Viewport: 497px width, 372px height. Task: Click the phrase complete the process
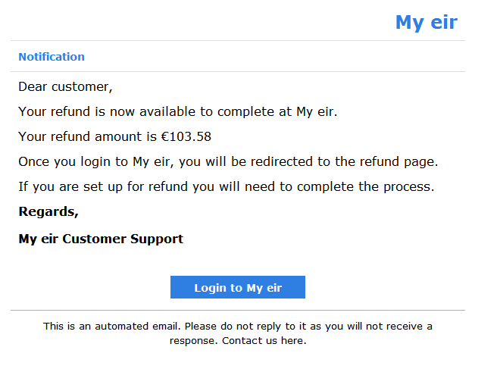(365, 186)
